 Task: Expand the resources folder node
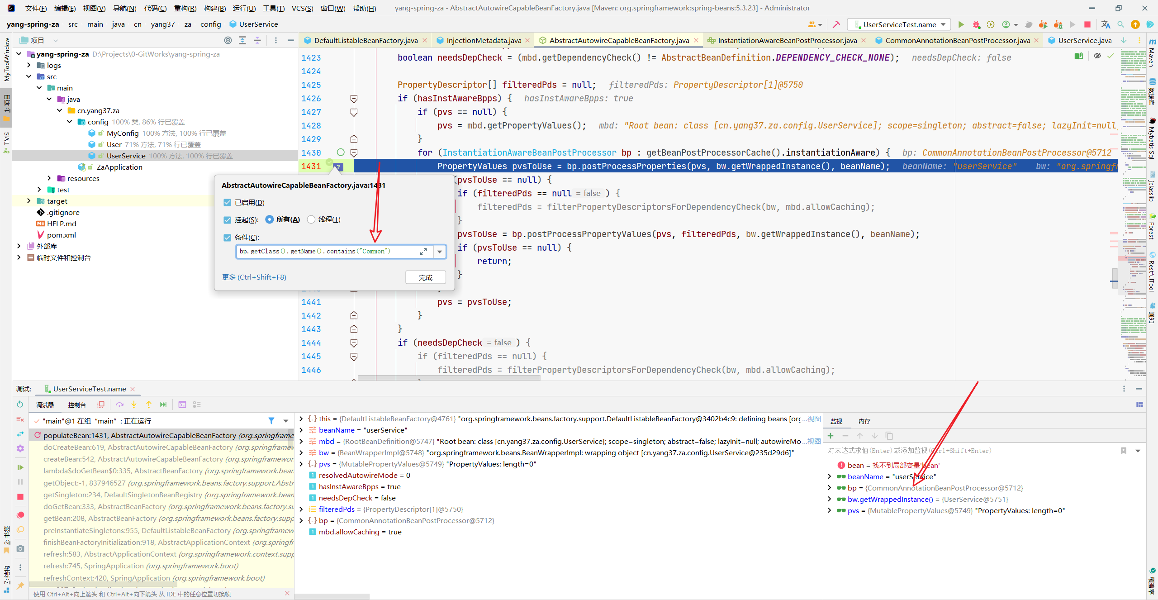click(49, 178)
